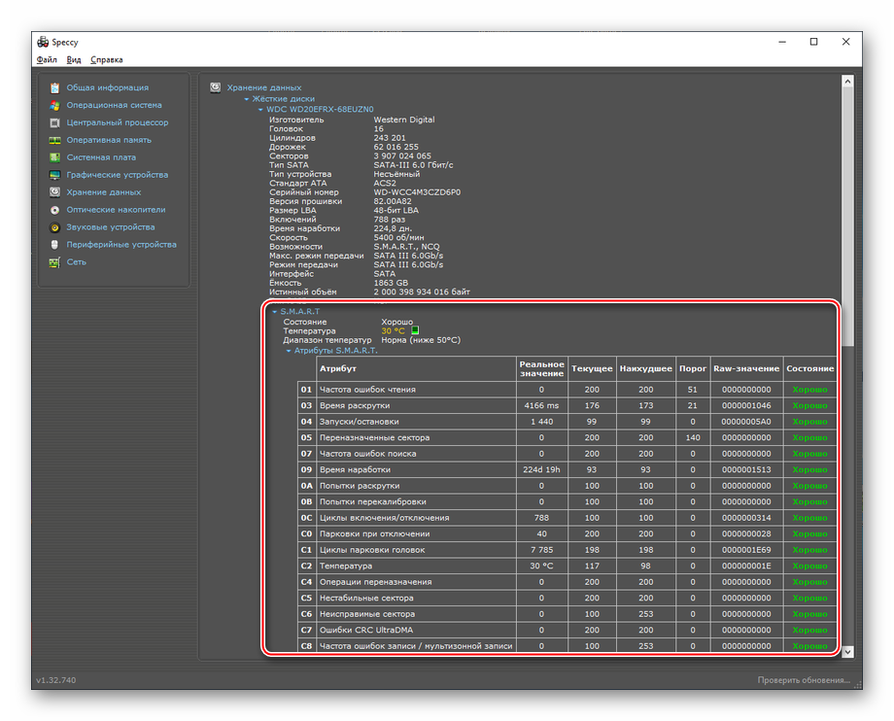Collapse the Жёсткие диски tree node
Screen dimensions: 894x721
click(x=247, y=99)
